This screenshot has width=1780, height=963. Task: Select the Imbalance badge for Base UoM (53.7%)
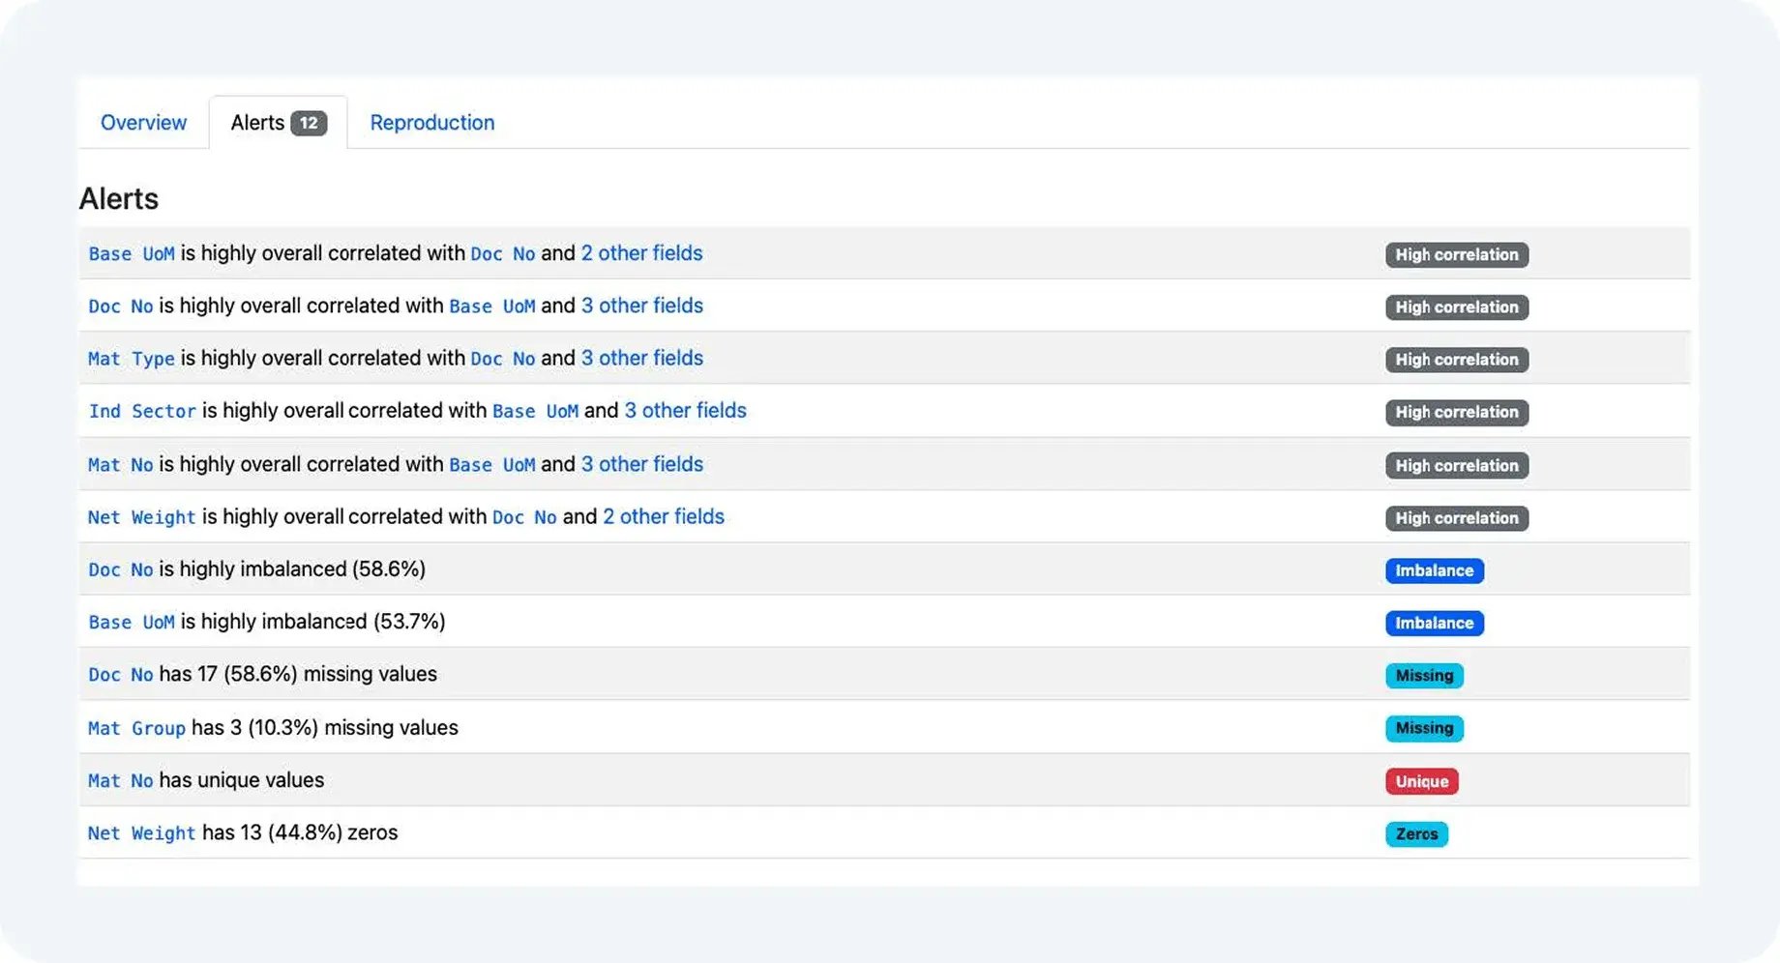click(x=1434, y=624)
